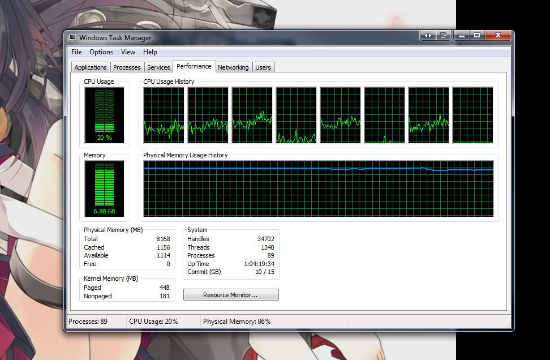Screen dimensions: 550x360
Task: Click the Physical Memory (MB) group label
Action: tap(113, 230)
